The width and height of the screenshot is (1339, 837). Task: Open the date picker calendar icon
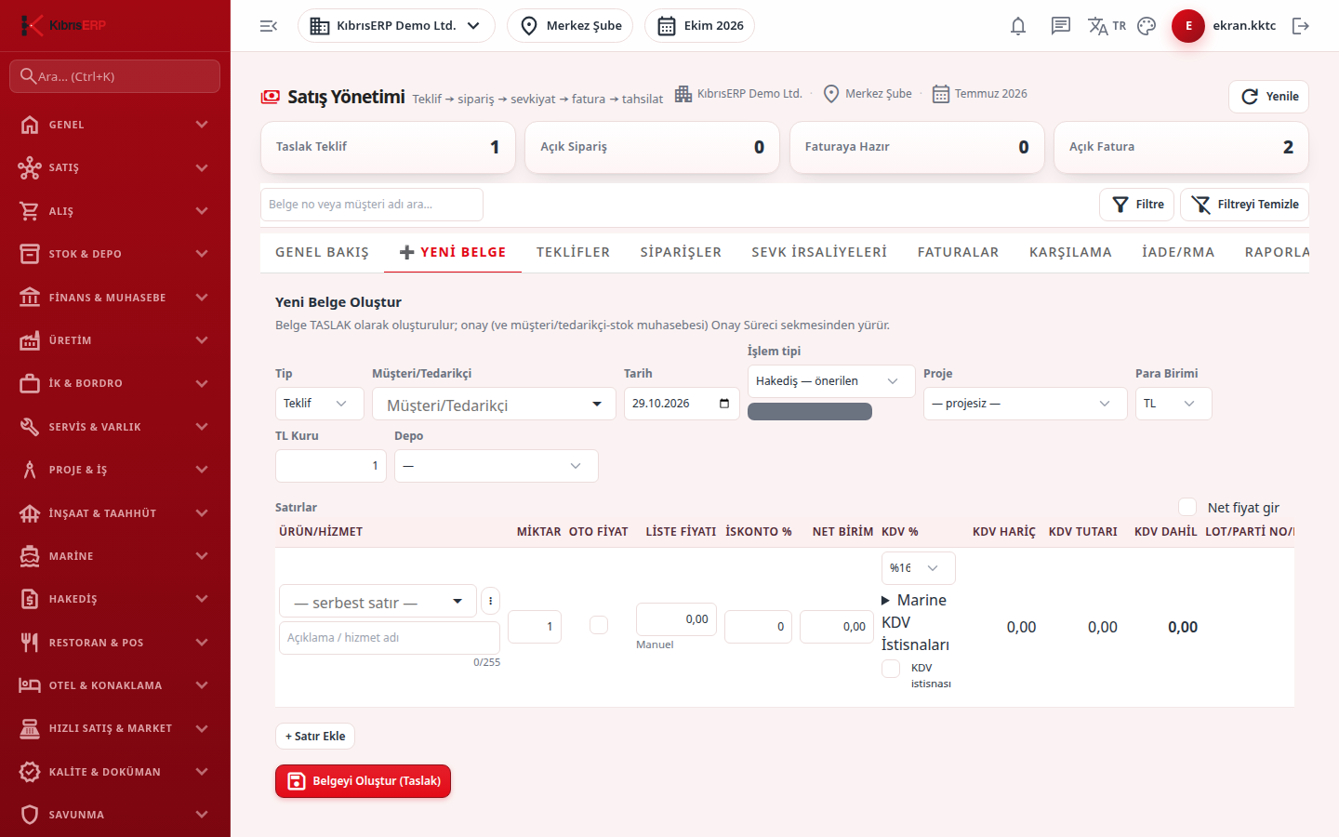click(x=724, y=404)
